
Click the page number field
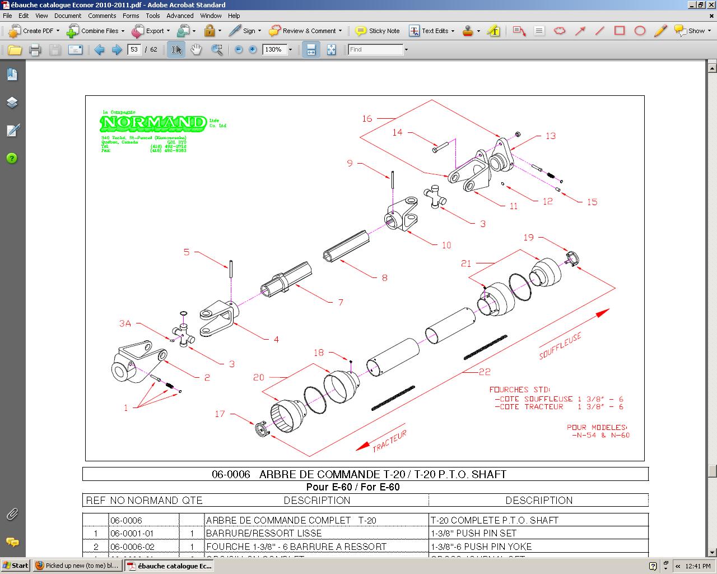134,50
